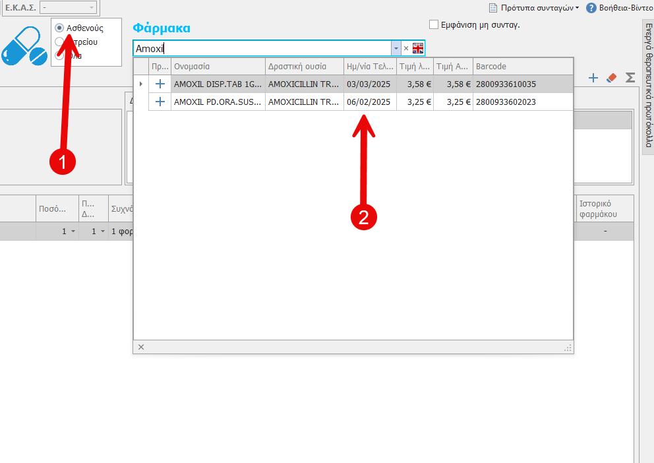Click the UK flag language icon

tap(418, 48)
